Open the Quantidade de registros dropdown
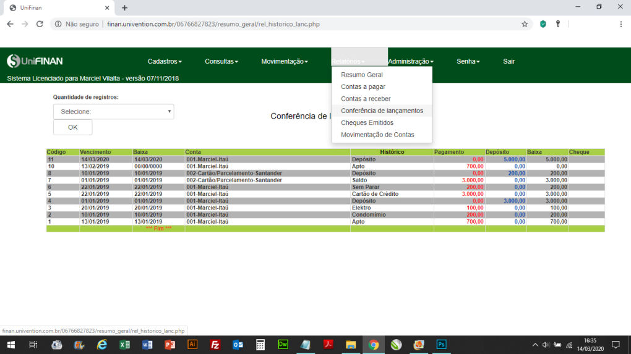631x354 pixels. click(113, 112)
